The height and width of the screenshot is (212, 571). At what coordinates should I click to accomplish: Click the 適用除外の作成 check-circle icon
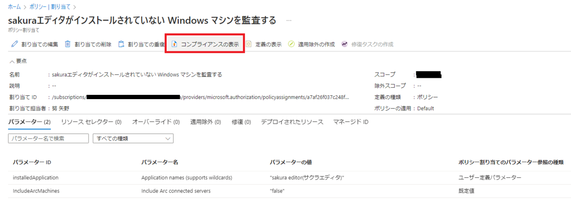tap(291, 44)
